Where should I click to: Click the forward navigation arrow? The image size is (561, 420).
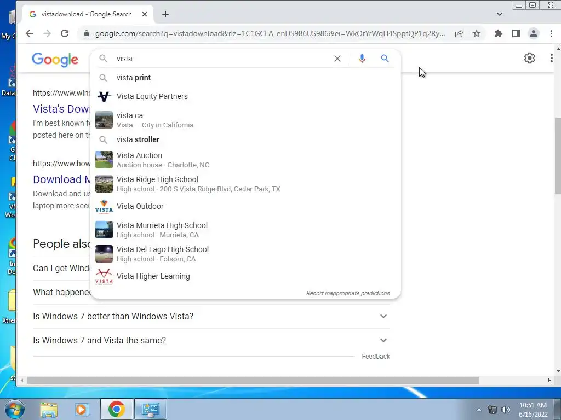47,33
